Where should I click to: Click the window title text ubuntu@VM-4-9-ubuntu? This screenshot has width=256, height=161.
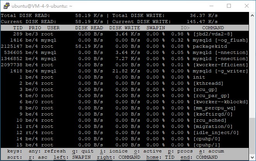(x=46, y=6)
